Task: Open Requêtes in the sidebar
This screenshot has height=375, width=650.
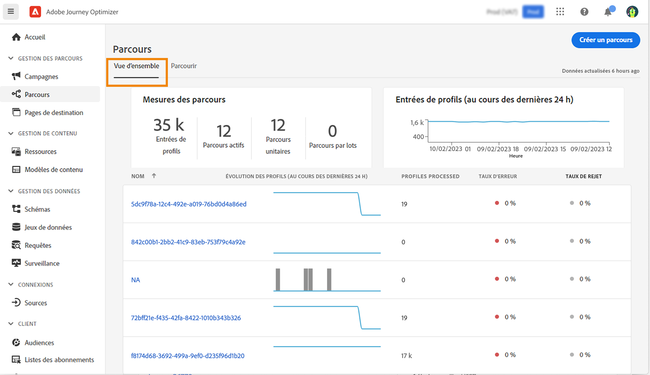Action: (38, 245)
